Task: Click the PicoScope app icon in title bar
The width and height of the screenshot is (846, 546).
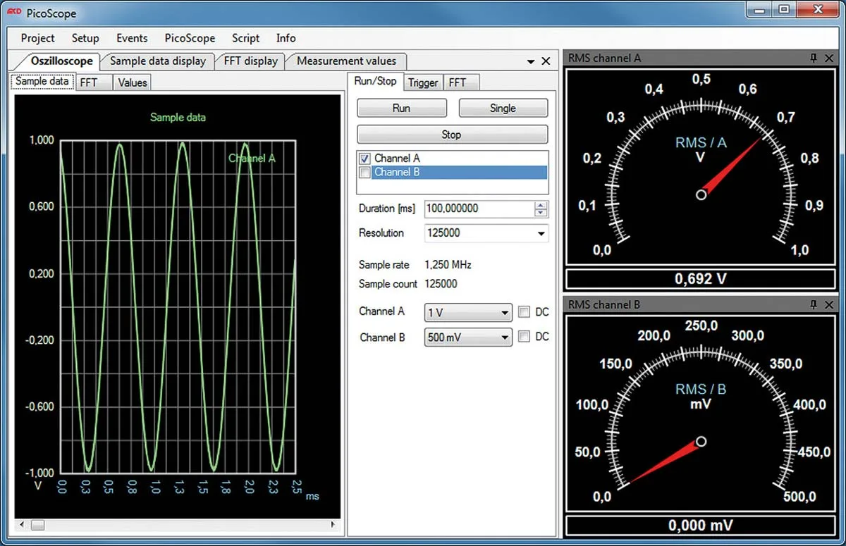Action: [x=13, y=13]
